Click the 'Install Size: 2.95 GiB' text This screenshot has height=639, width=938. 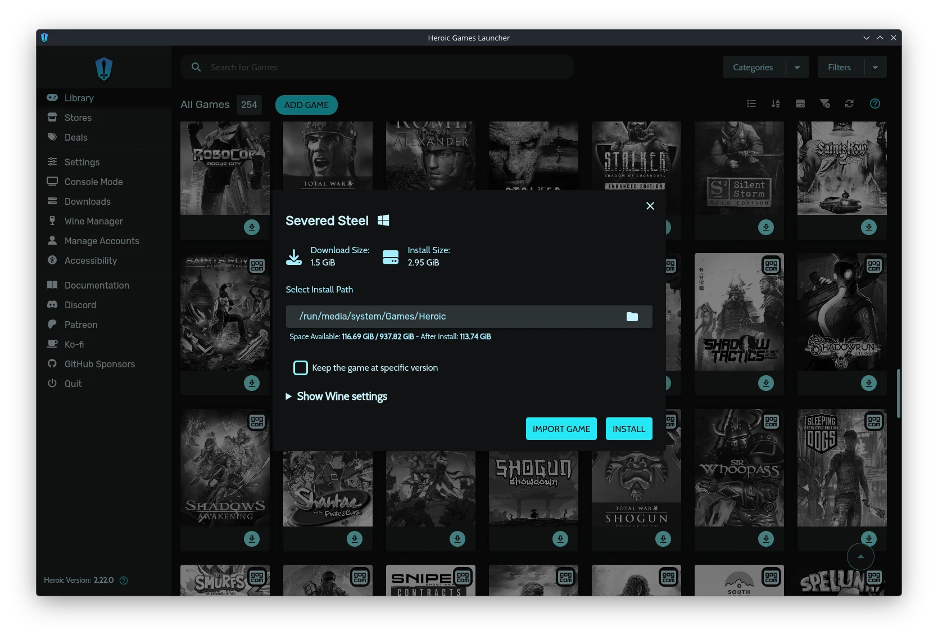(x=429, y=256)
